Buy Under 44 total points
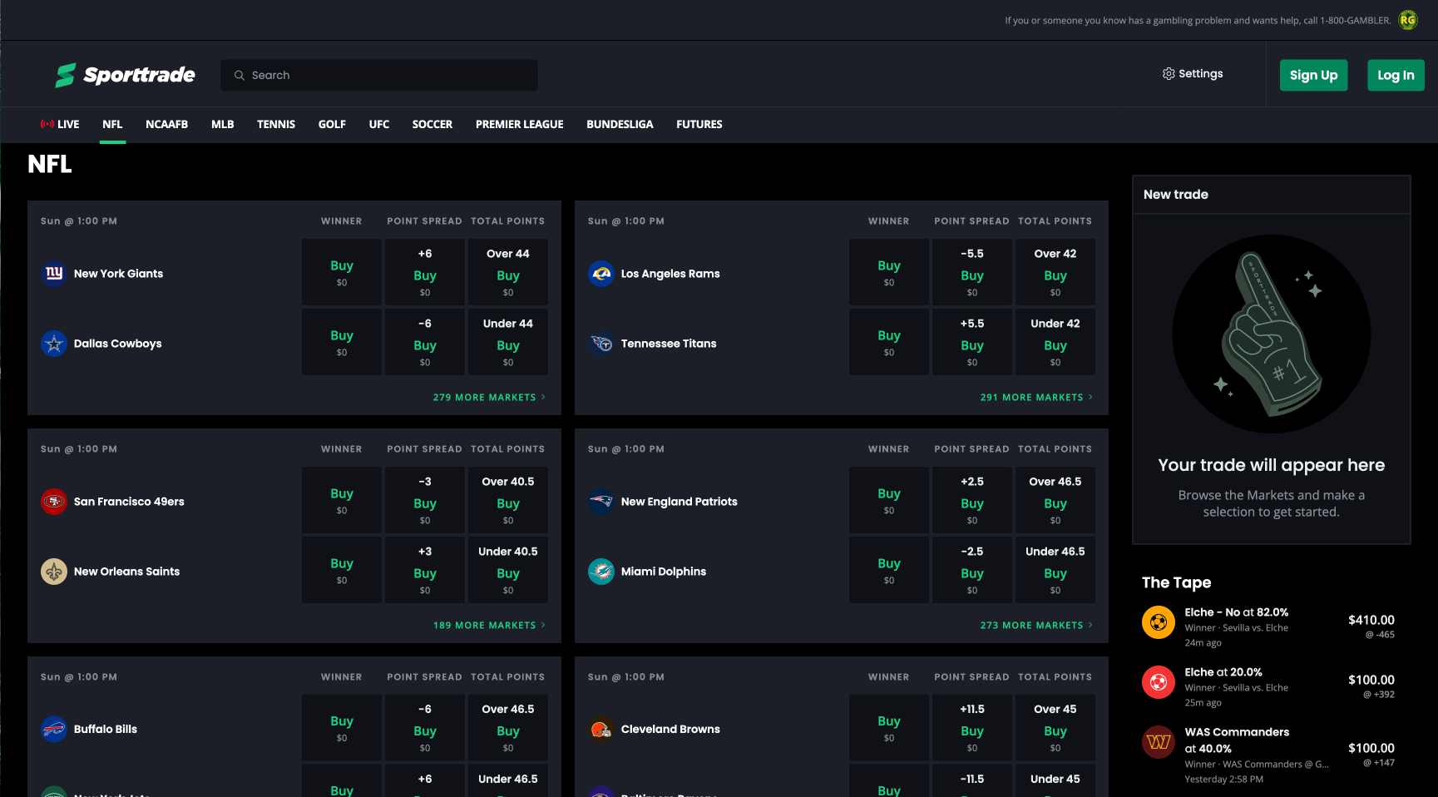The height and width of the screenshot is (797, 1438). click(508, 342)
